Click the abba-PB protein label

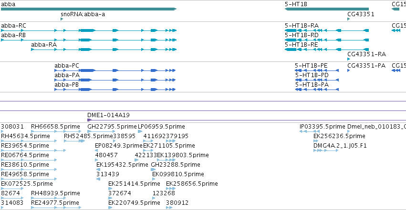pos(66,85)
